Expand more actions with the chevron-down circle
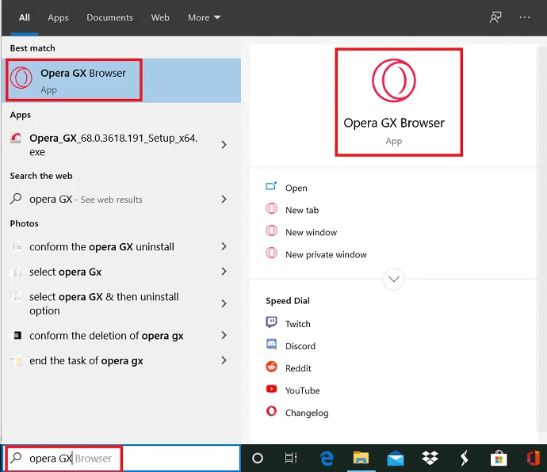The height and width of the screenshot is (472, 547). click(x=394, y=279)
